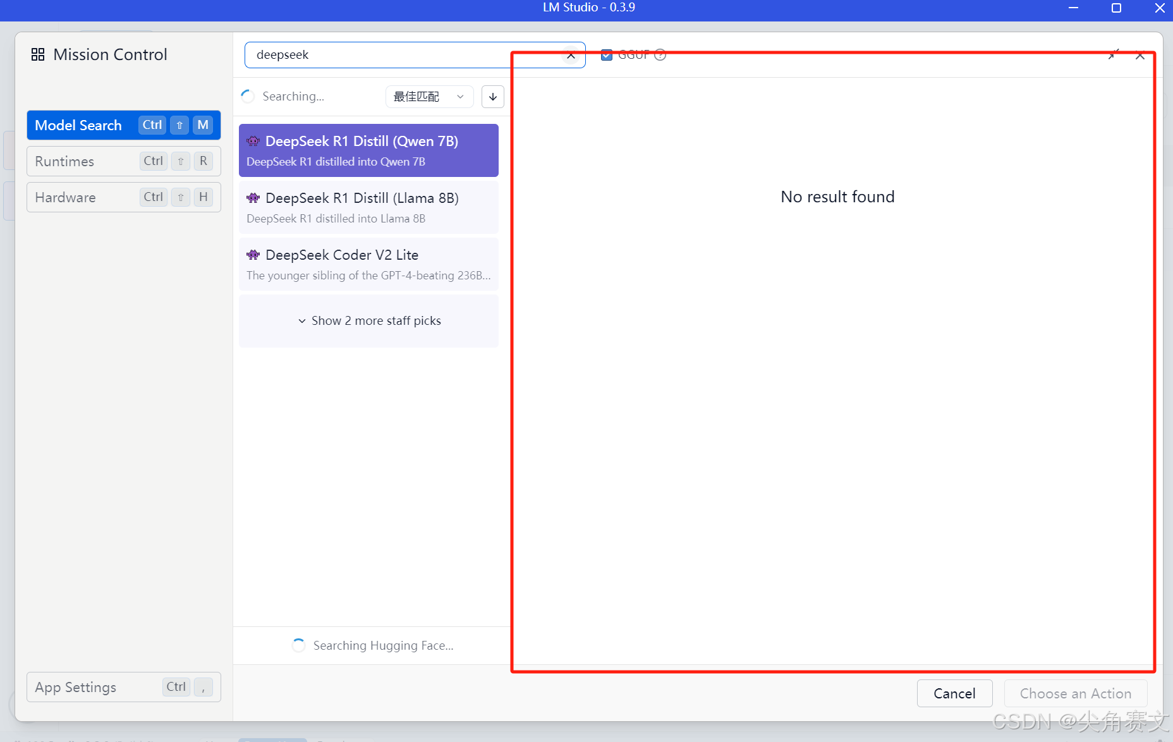The image size is (1173, 742).
Task: Toggle sort direction arrow button
Action: tap(493, 97)
